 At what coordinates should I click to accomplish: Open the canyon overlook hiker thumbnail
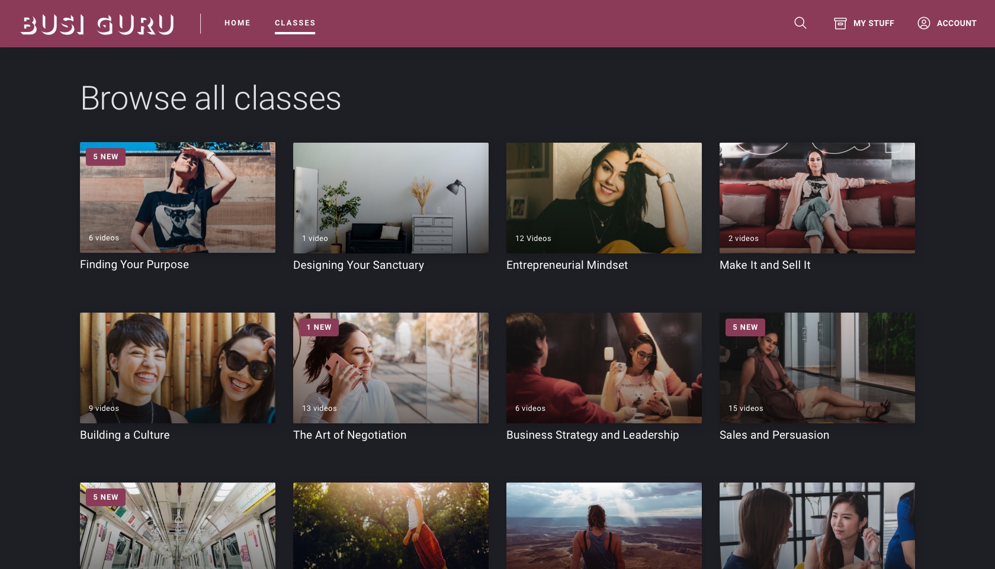coord(604,526)
